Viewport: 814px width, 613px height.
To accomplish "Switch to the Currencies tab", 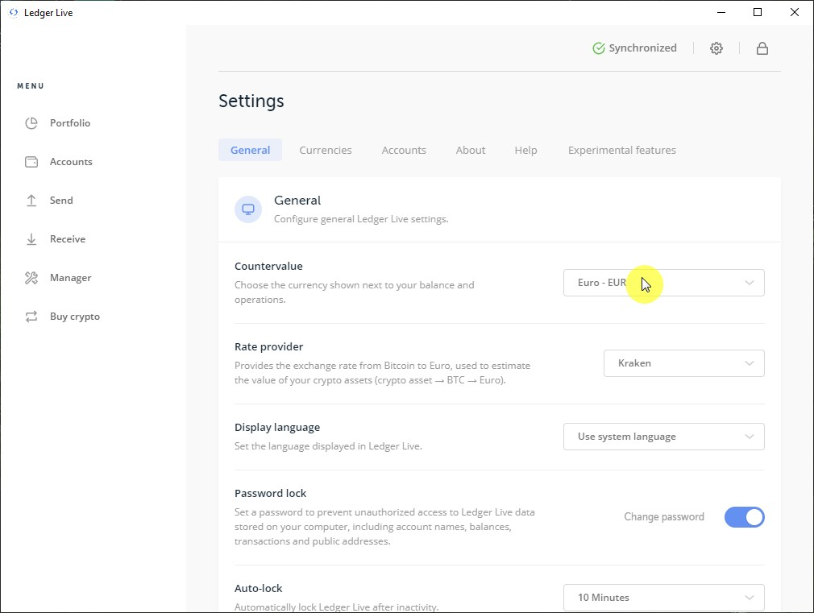I will [x=326, y=150].
